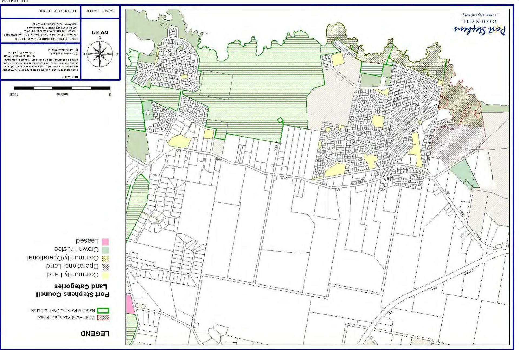This screenshot has width=519, height=350.
Task: Click the pink leased parcel on map
Action: (130, 304)
